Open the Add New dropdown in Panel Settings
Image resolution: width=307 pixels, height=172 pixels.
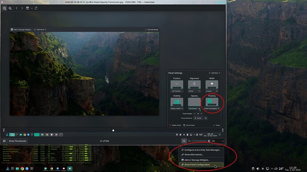[x=214, y=73]
